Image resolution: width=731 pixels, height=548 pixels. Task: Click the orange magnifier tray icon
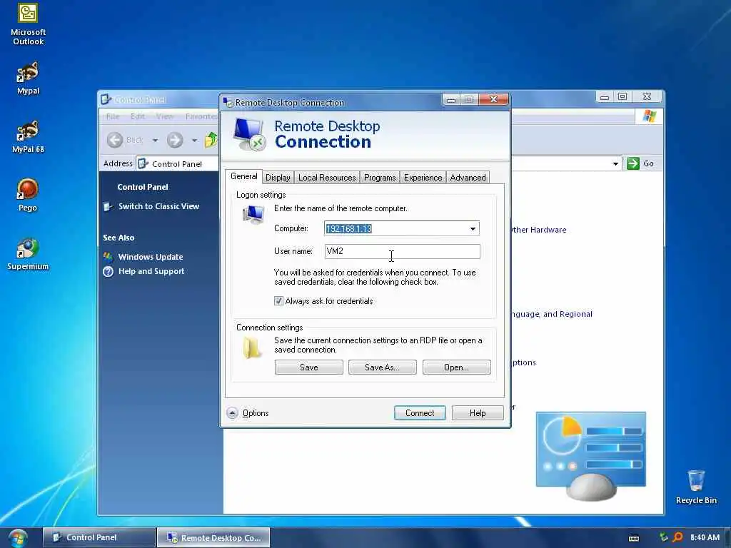point(678,537)
